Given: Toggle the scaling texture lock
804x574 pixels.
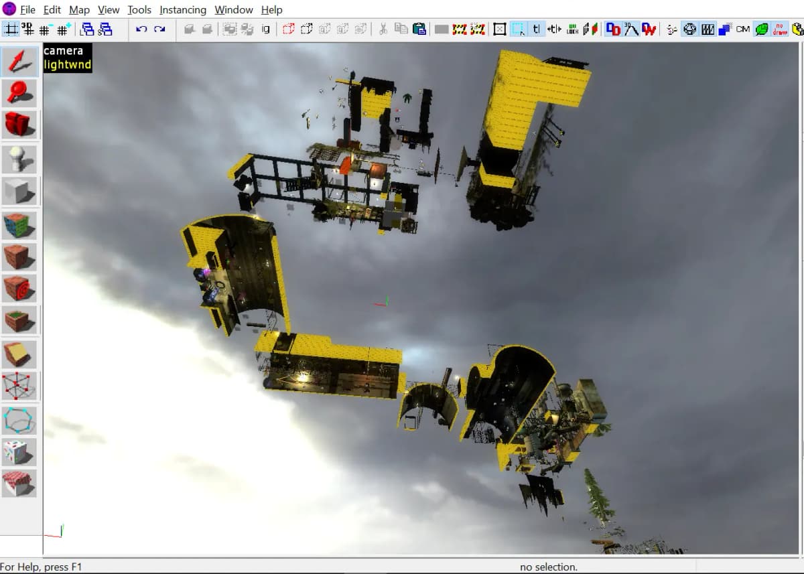Looking at the screenshot, I should (554, 29).
